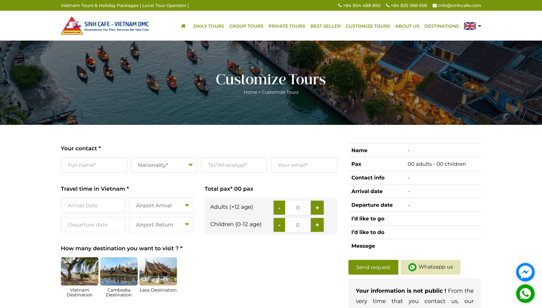Focus the Full name input field
Screen dimensions: 542x308
tap(94, 165)
